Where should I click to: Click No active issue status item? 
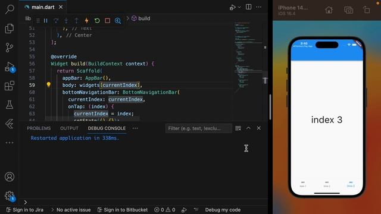(71, 210)
